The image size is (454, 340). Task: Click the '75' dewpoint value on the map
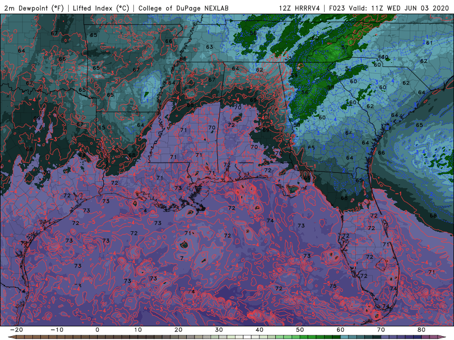[333, 286]
